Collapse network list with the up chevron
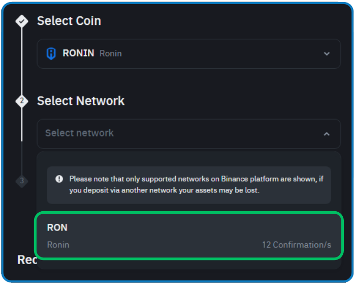The height and width of the screenshot is (285, 355). point(327,134)
